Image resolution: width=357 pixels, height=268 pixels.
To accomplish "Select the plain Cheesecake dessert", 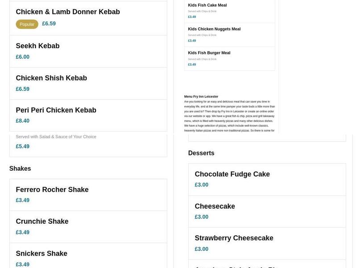I will point(215,206).
